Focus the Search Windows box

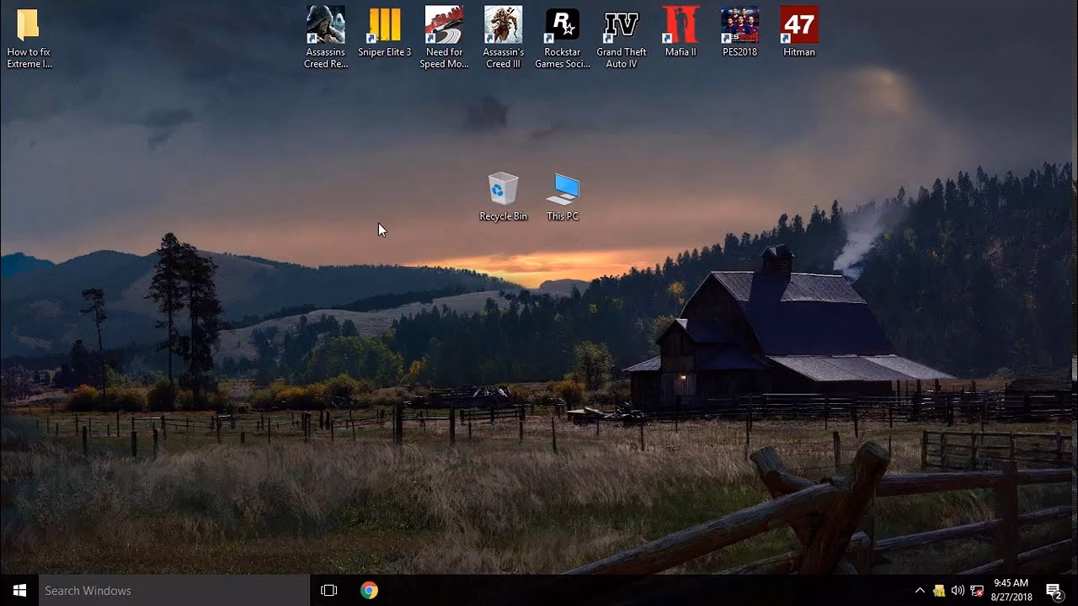pos(175,590)
